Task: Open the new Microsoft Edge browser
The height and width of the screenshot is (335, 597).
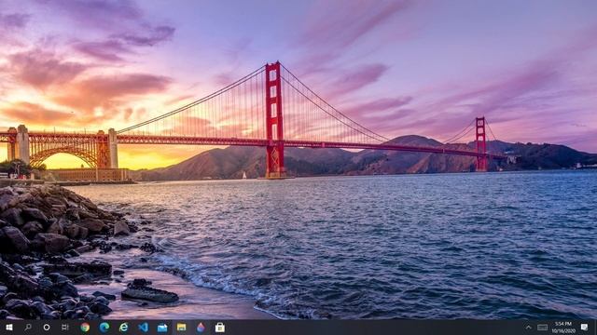Action: pyautogui.click(x=104, y=327)
